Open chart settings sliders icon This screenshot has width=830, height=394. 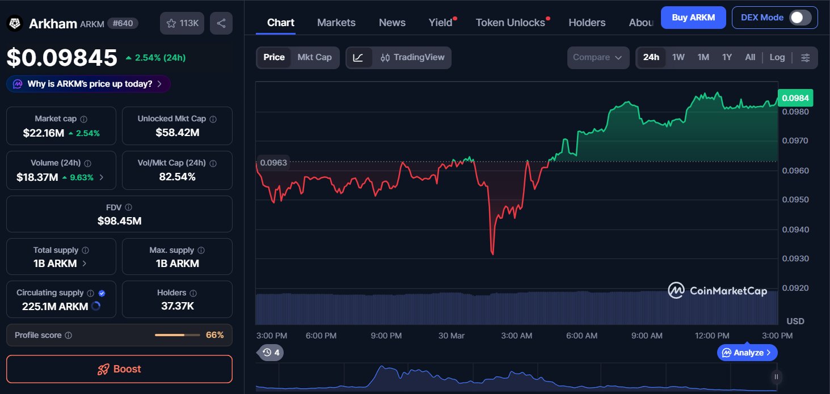[x=806, y=57]
